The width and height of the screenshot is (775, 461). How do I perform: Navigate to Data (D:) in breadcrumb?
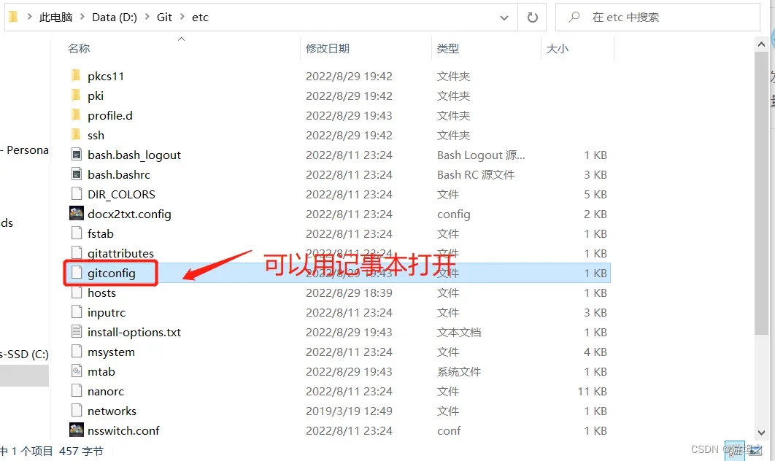115,18
